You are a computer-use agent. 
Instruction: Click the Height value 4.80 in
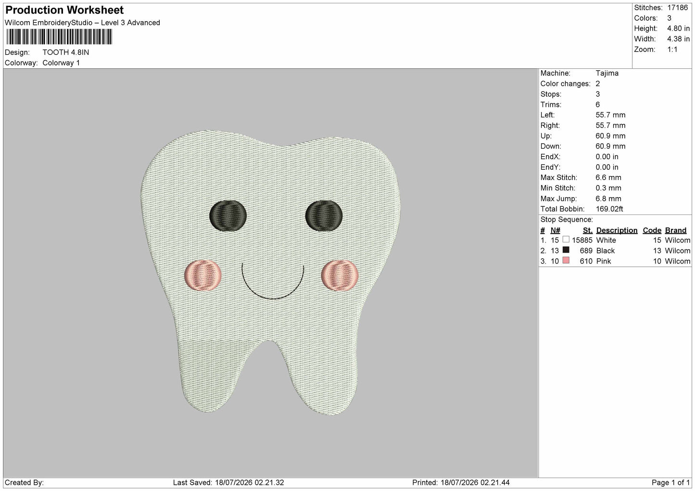tap(678, 29)
